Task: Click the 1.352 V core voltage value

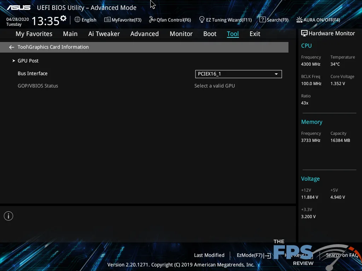Action: coord(338,83)
